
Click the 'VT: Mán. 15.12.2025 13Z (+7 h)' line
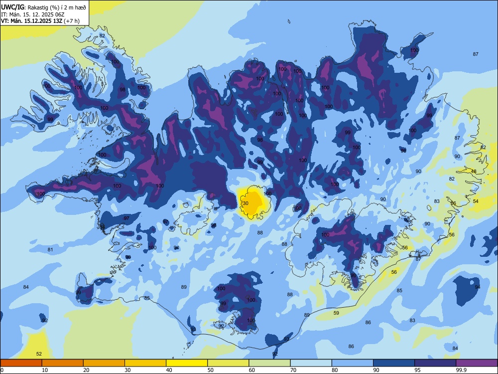tap(40, 21)
